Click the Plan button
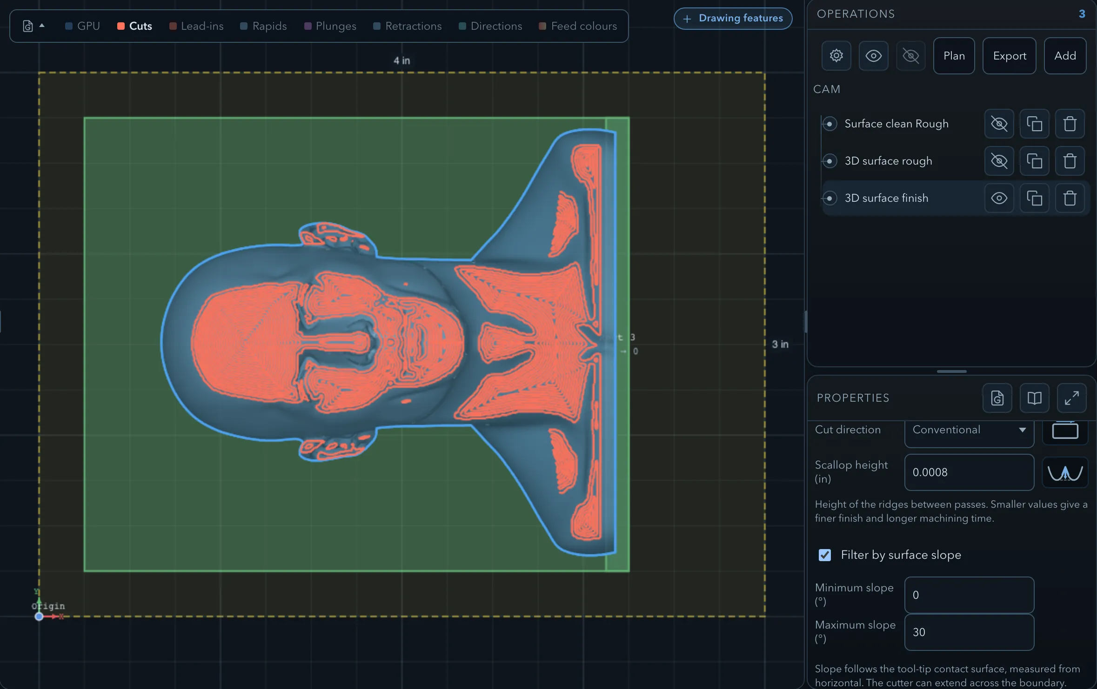This screenshot has height=689, width=1097. tap(954, 56)
